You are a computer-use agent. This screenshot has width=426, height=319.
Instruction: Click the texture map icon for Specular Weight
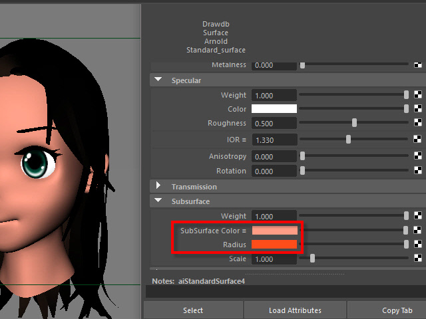tap(417, 95)
